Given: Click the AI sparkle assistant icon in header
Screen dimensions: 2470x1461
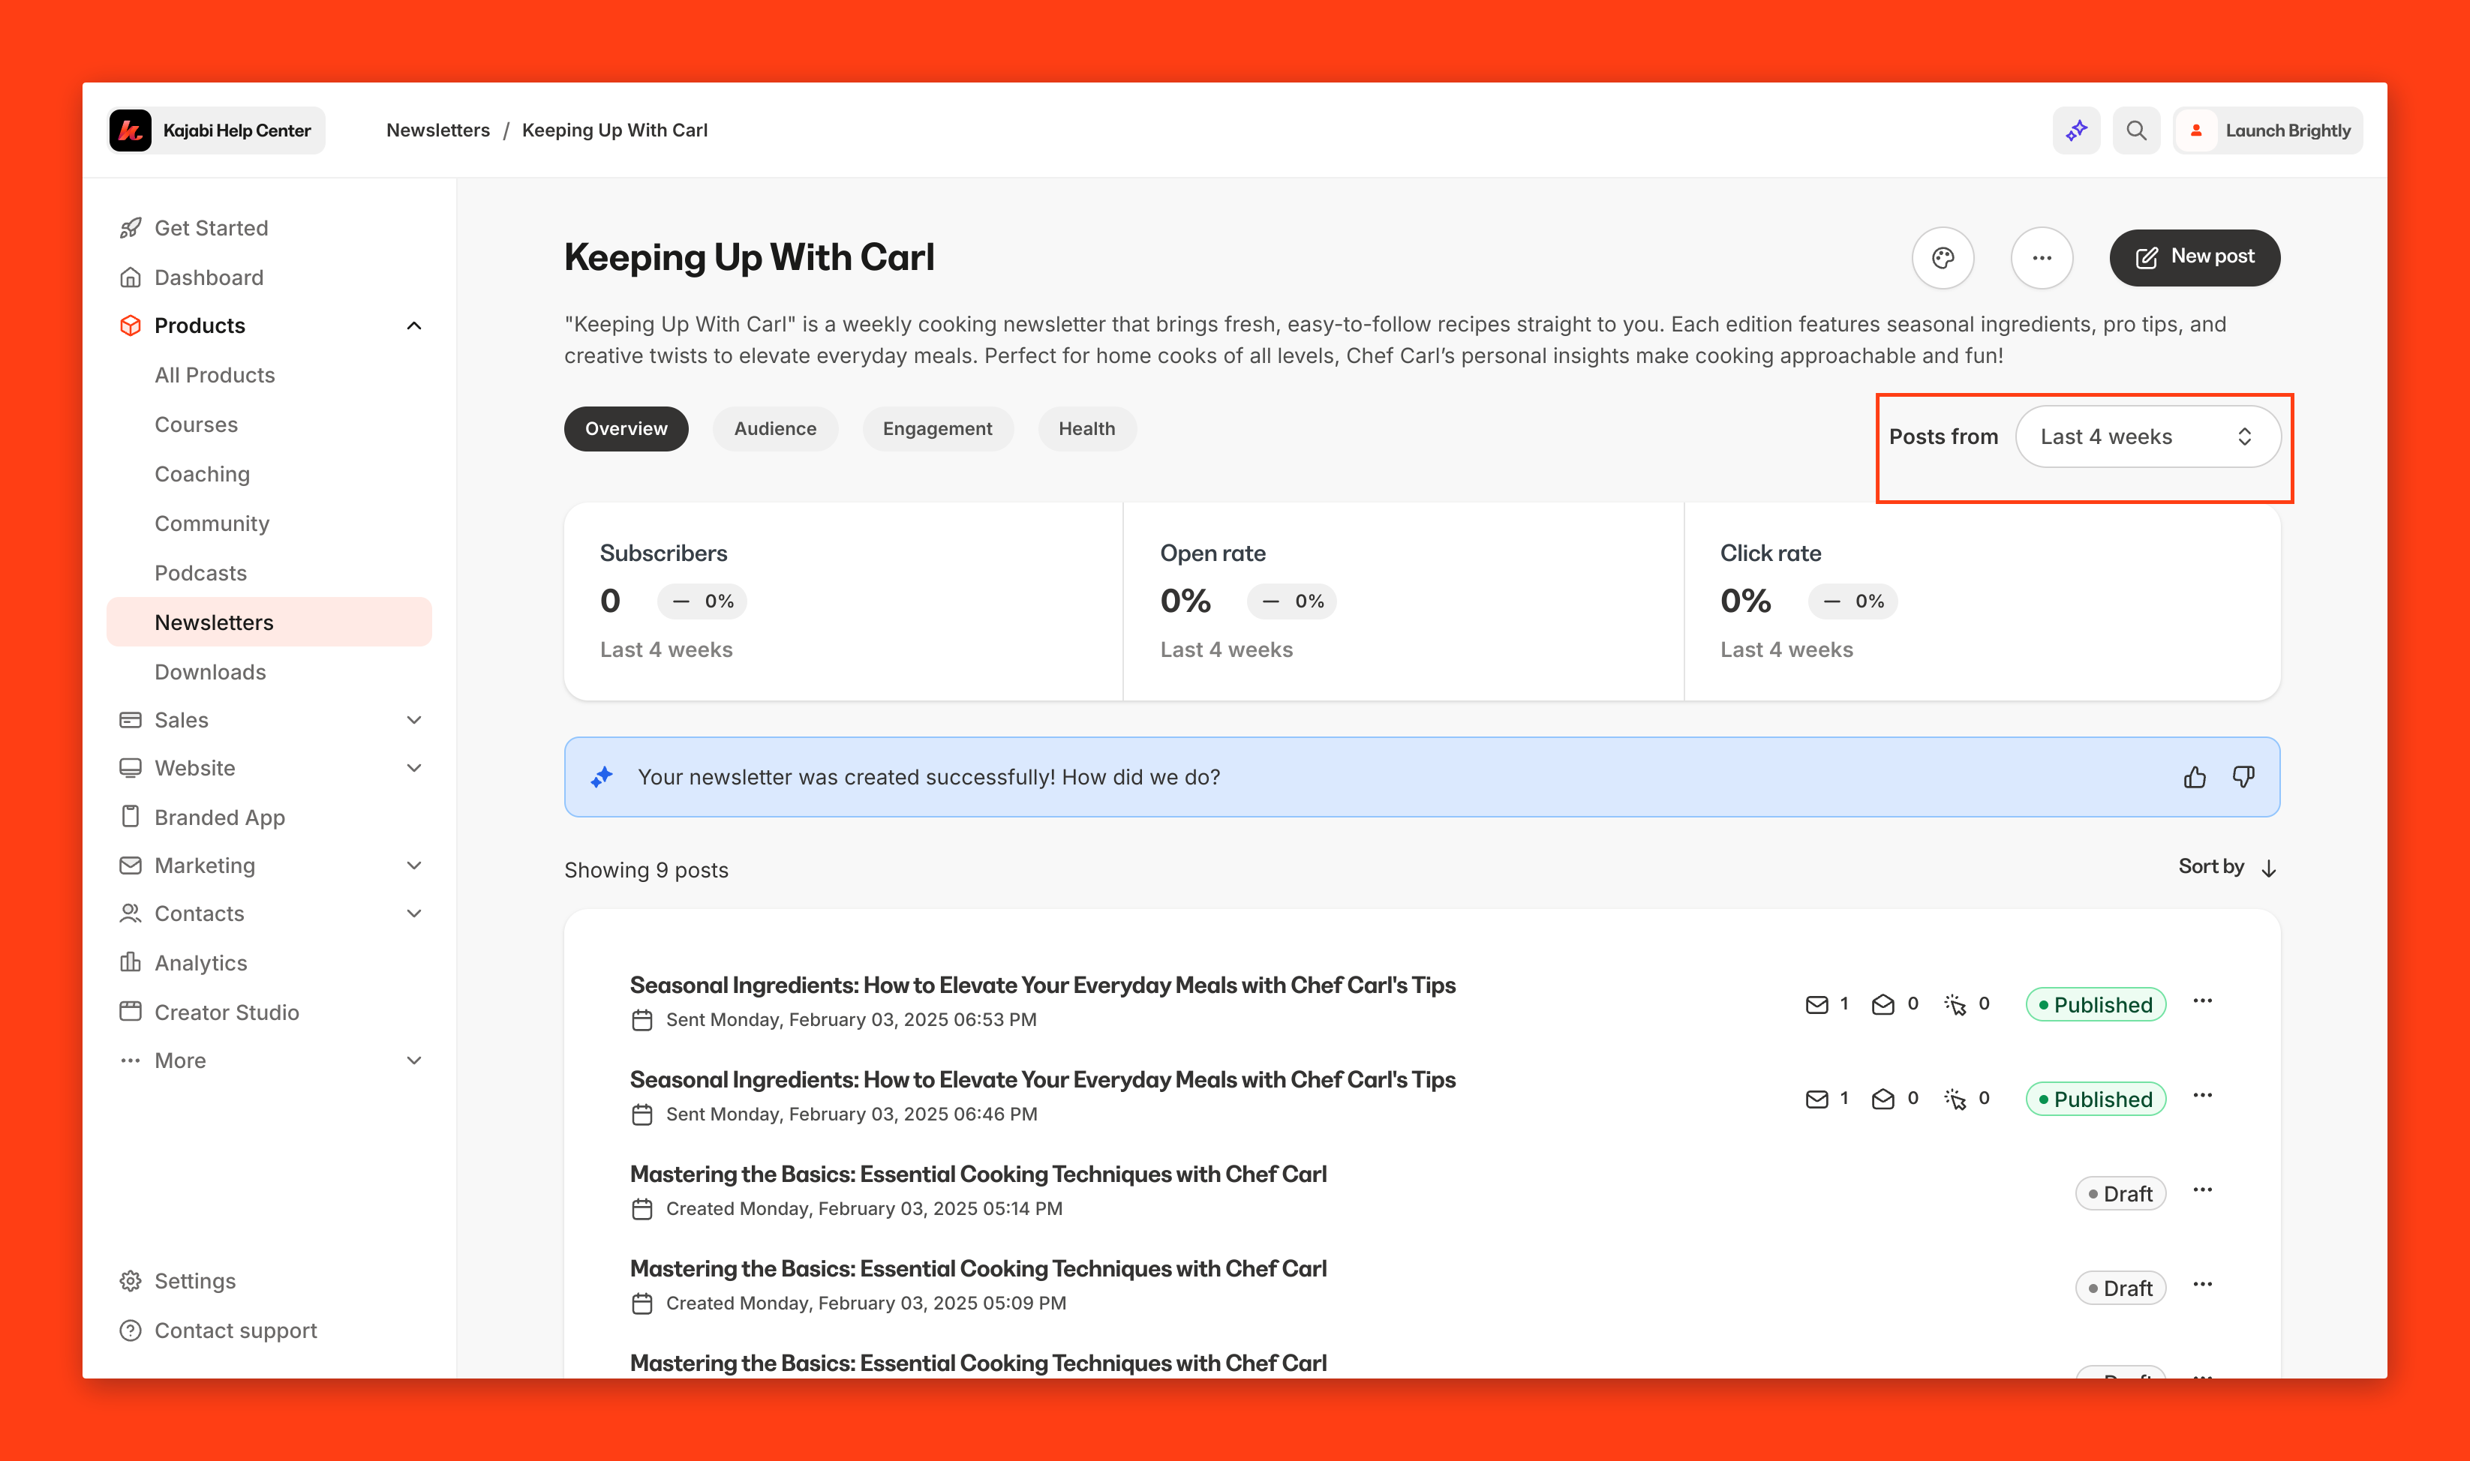Looking at the screenshot, I should [x=2076, y=130].
